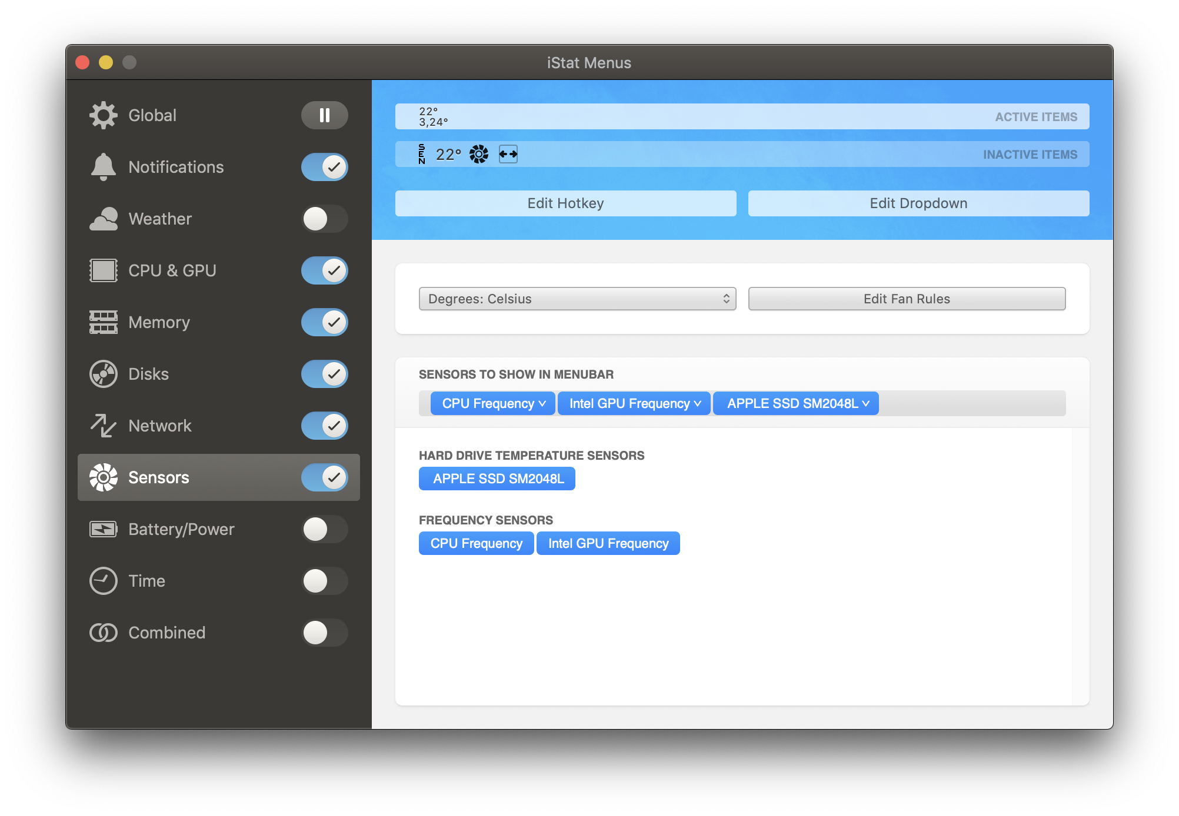Click the Memory RAM icon
This screenshot has height=816, width=1179.
click(x=104, y=322)
